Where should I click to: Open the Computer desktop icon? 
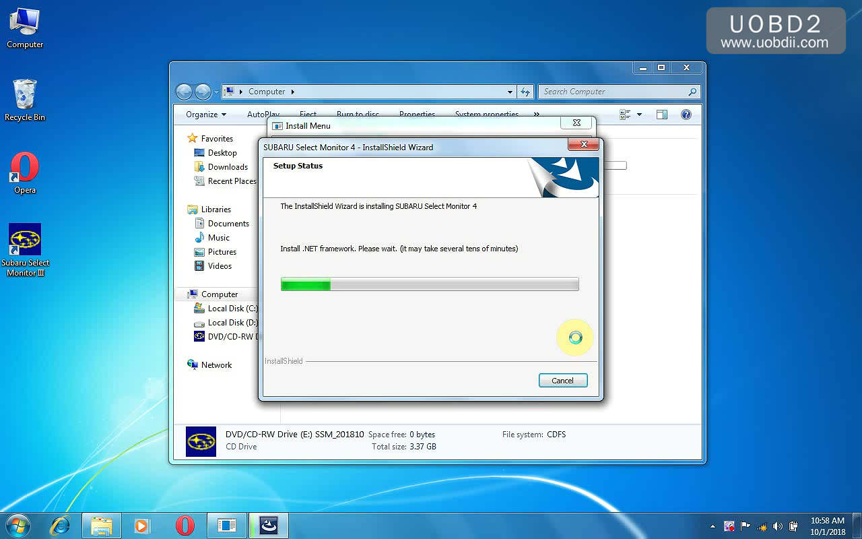tap(25, 22)
